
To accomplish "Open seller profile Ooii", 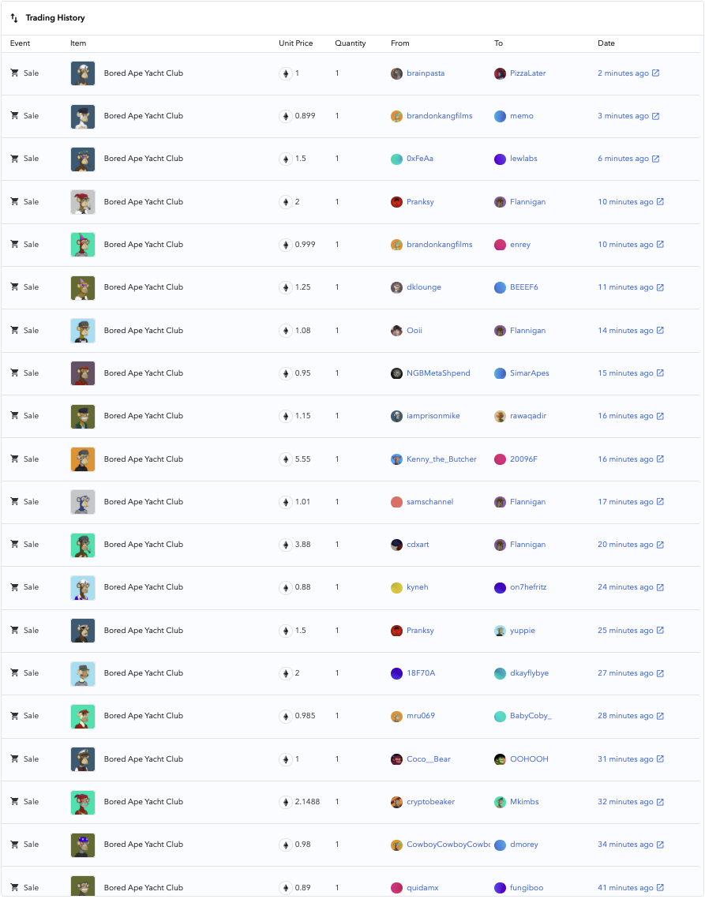I will 414,330.
